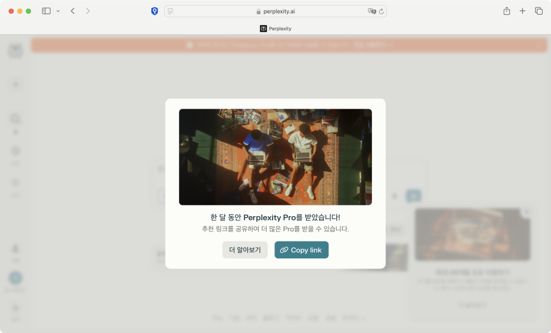This screenshot has width=551, height=333.
Task: Reload the page with refresh icon
Action: (381, 11)
